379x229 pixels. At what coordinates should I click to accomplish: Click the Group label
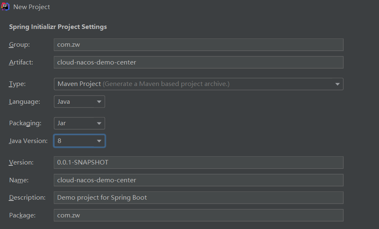19,45
